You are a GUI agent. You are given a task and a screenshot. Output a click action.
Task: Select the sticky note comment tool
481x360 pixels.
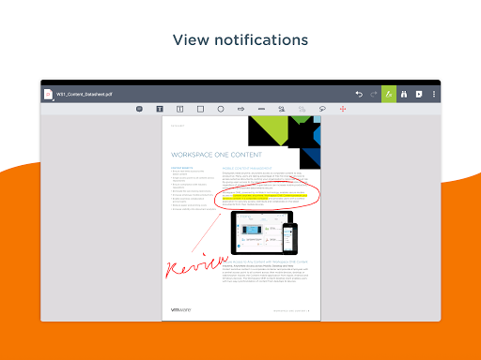(x=139, y=109)
